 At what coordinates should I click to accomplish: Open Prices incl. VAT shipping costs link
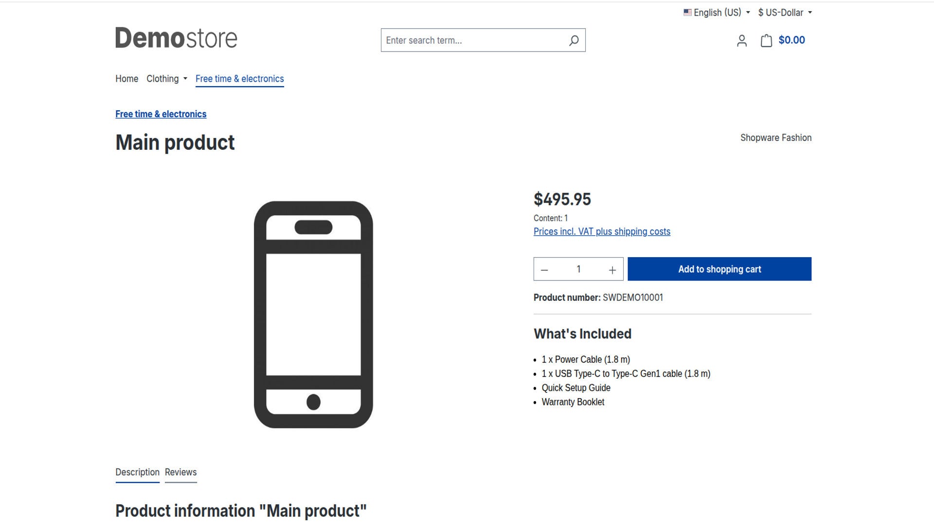601,232
